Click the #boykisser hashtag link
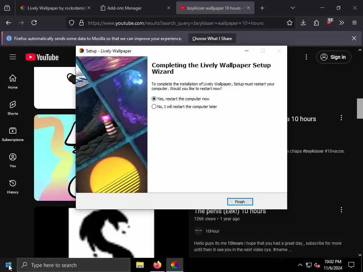Screen dimensions: 363x272 (x=313, y=151)
